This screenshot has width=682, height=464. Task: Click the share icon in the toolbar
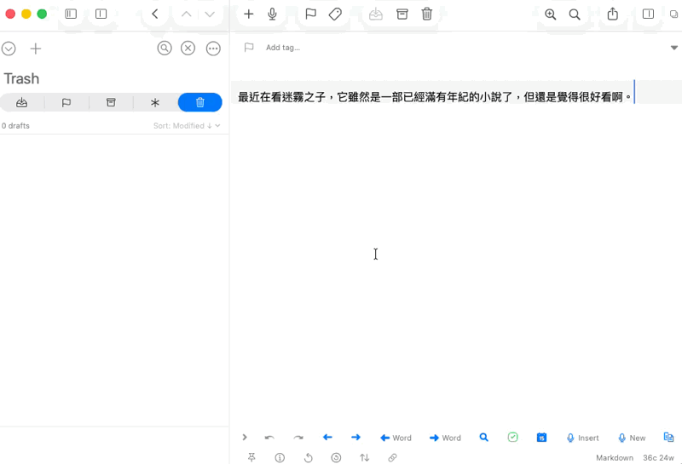pyautogui.click(x=613, y=14)
